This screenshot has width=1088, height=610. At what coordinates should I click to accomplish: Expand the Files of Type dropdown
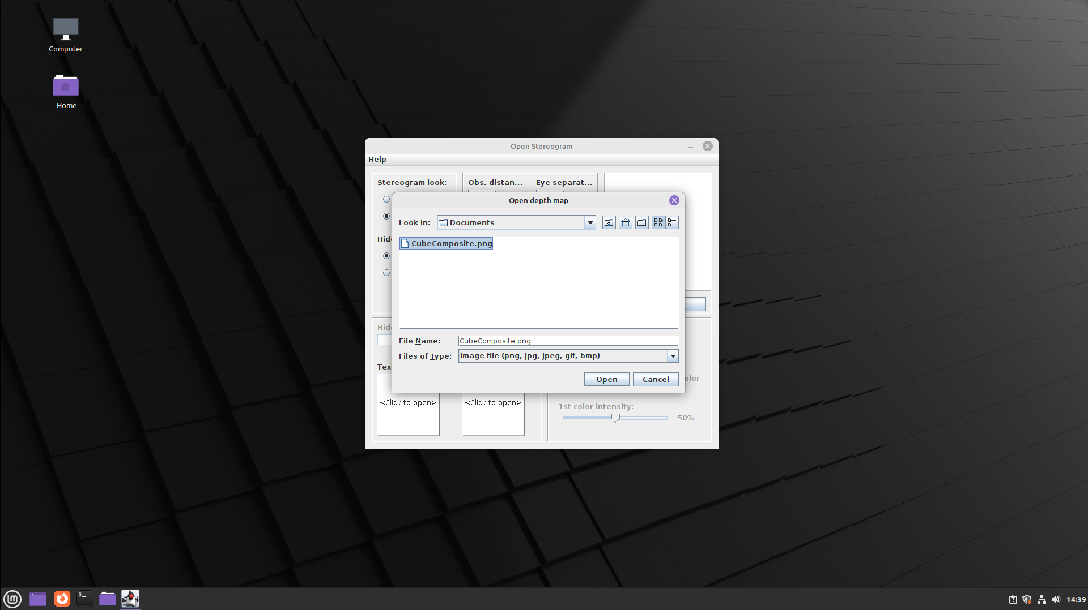coord(673,356)
